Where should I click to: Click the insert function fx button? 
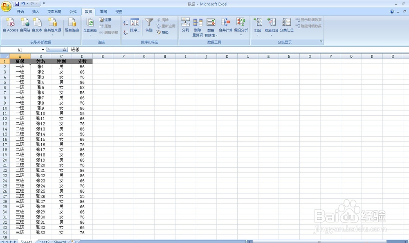click(64, 49)
